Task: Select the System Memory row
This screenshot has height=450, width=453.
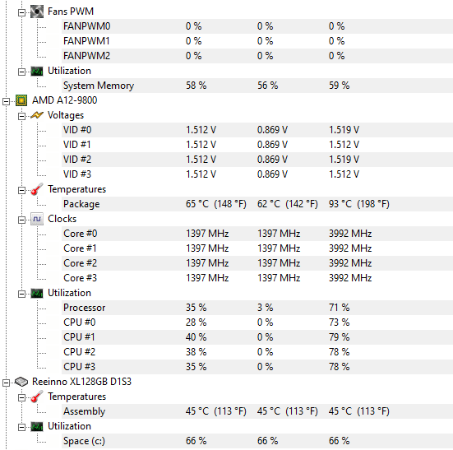Action: [257, 86]
